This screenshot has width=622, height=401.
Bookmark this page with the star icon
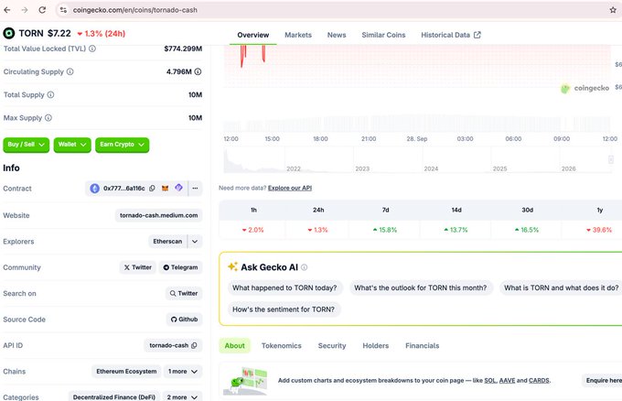point(613,10)
